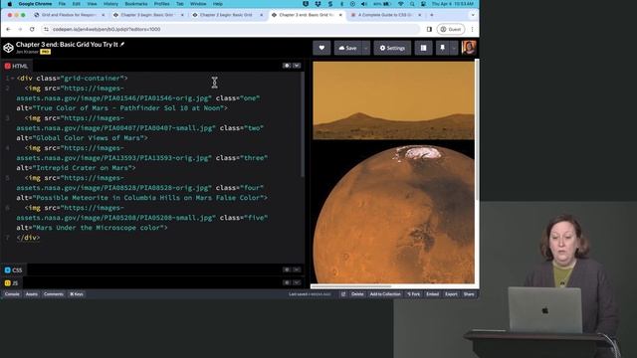Open the Comments panel
This screenshot has height=358, width=637.
coord(53,294)
